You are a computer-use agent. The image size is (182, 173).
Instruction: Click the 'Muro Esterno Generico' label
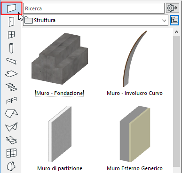click(135, 168)
